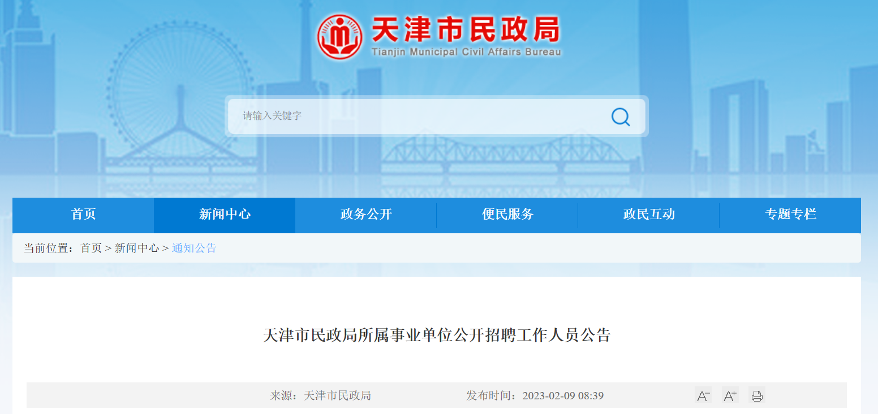Open the 通知公告 breadcrumb link
Image resolution: width=878 pixels, height=414 pixels.
(194, 248)
